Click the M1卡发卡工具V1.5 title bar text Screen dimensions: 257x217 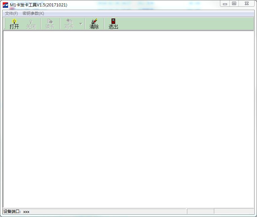click(x=38, y=5)
